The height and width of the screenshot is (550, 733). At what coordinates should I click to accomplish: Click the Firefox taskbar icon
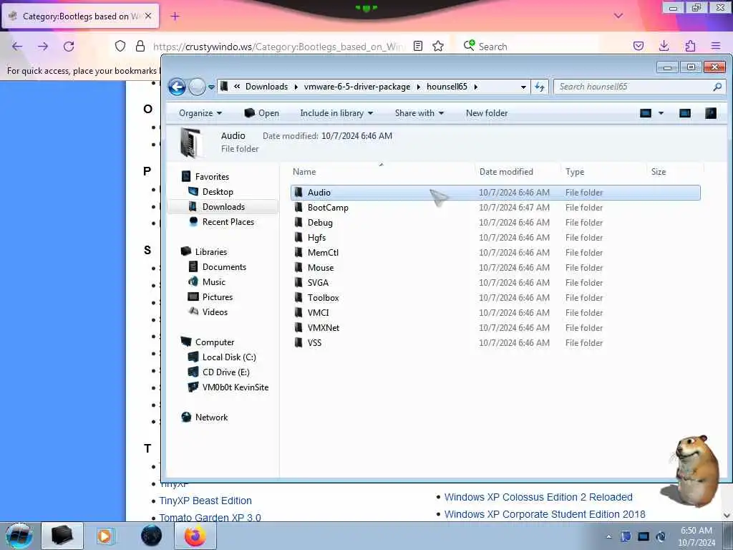[x=195, y=536]
